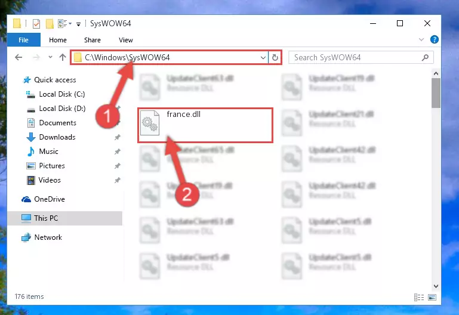
Task: Click the folder icon in the address bar
Action: pyautogui.click(x=78, y=58)
